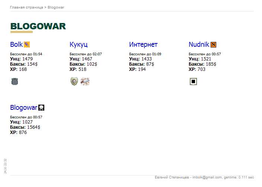This screenshot has width=262, height=187.
Task: Click Интернет's 'Унц: 1433' value
Action: 140,59
